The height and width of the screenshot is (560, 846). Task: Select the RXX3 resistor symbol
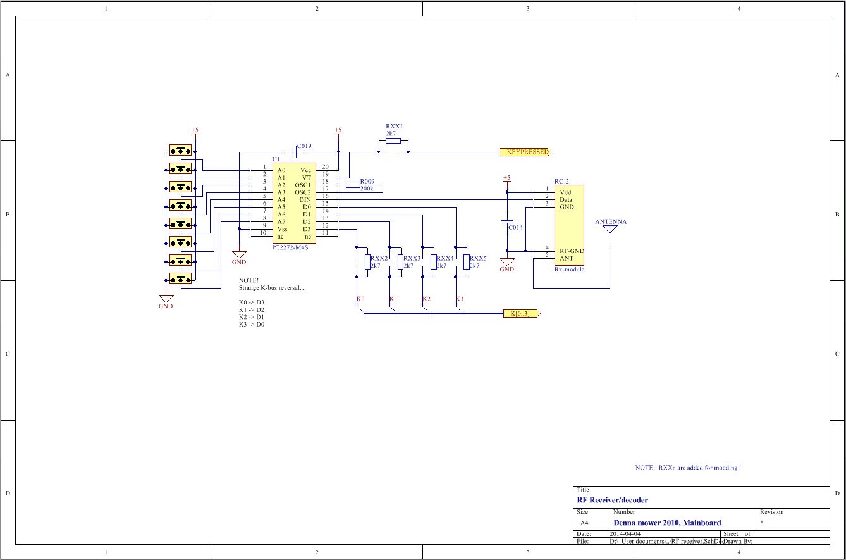400,262
